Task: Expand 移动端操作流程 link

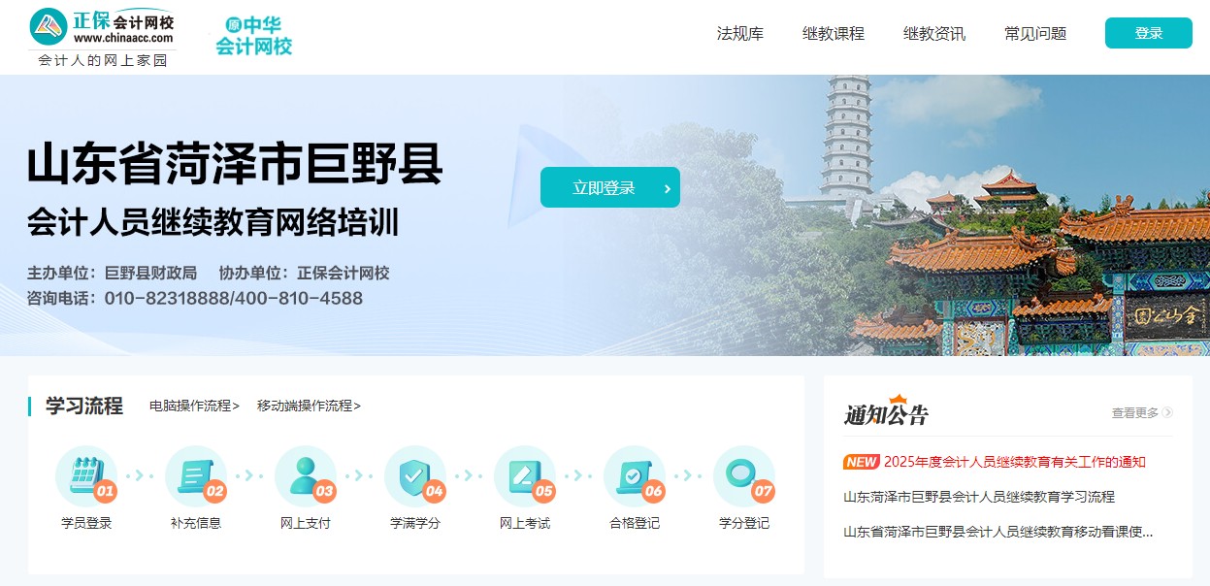Action: (309, 406)
